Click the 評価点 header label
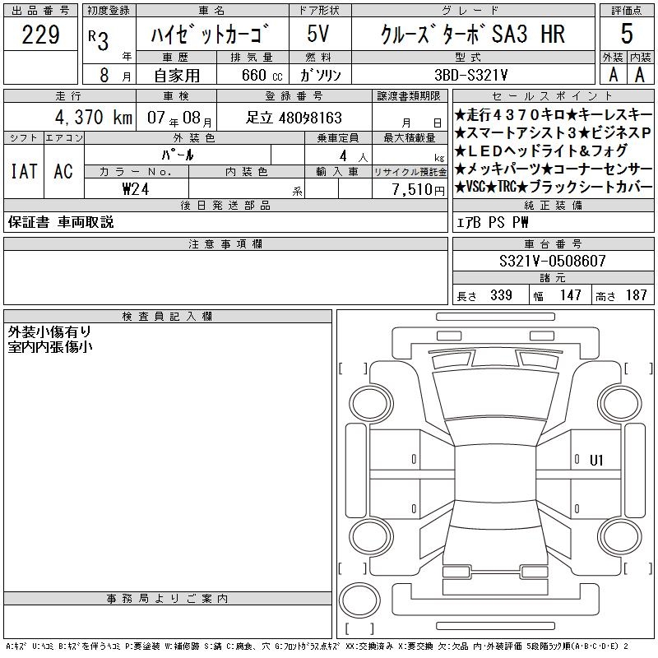The image size is (658, 658). pyautogui.click(x=627, y=11)
